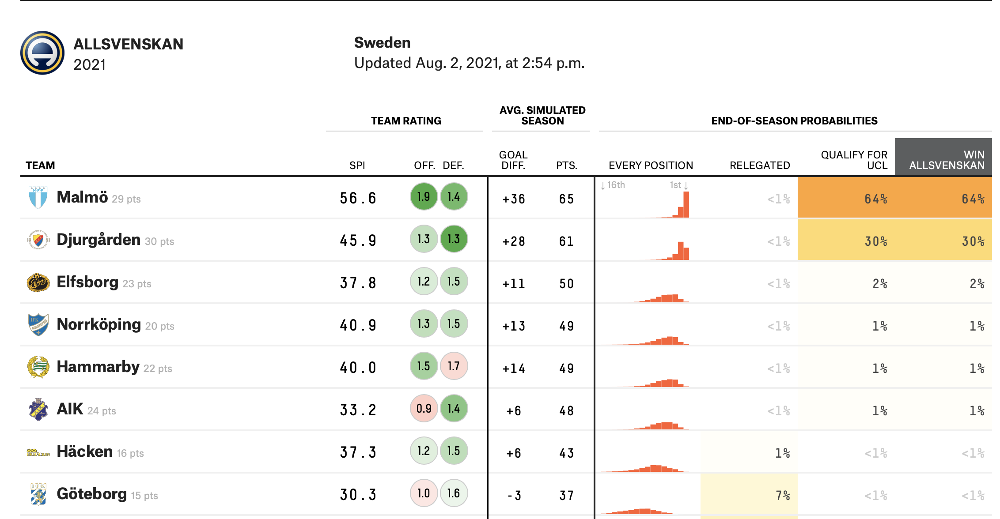Click the Allsvenskan league logo

point(42,53)
